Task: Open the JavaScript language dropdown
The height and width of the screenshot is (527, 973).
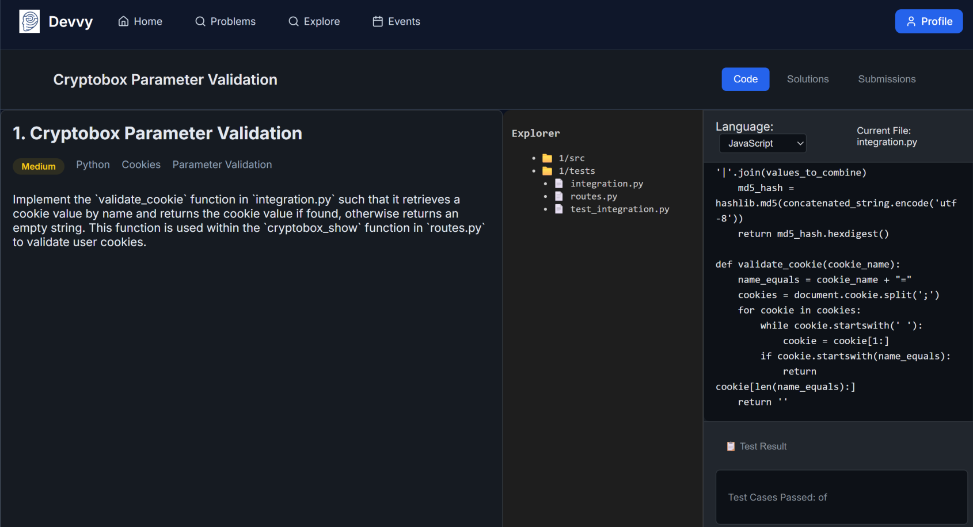Action: click(x=763, y=143)
